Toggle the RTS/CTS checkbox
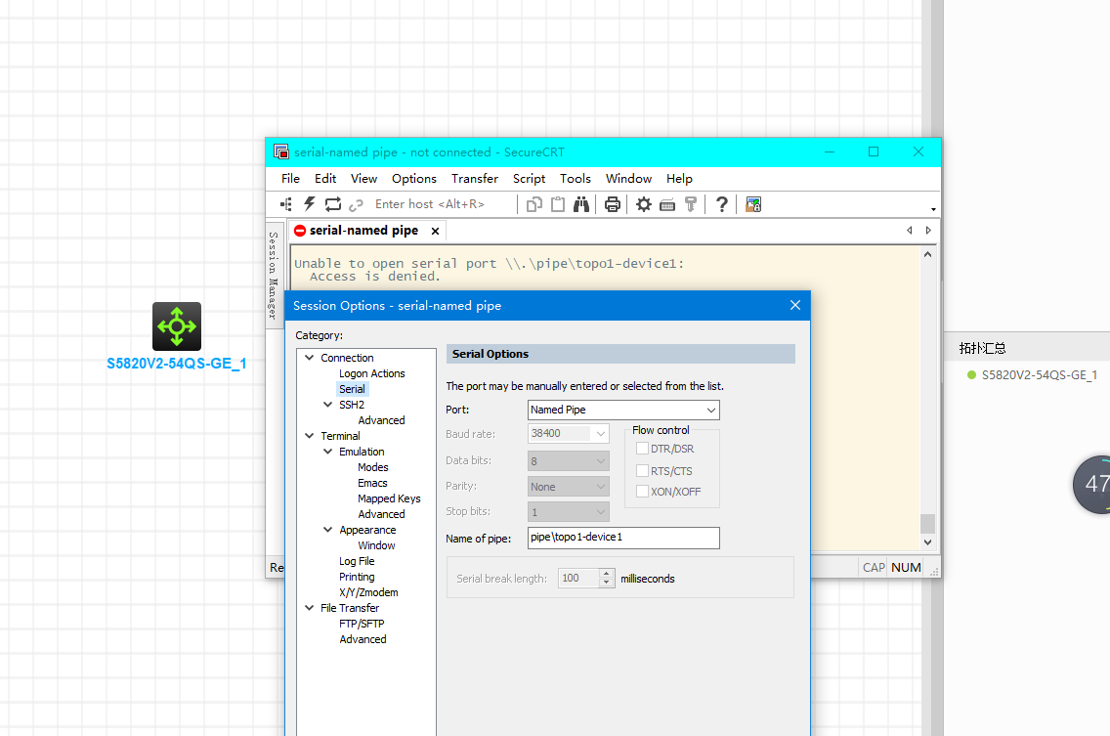 [642, 470]
